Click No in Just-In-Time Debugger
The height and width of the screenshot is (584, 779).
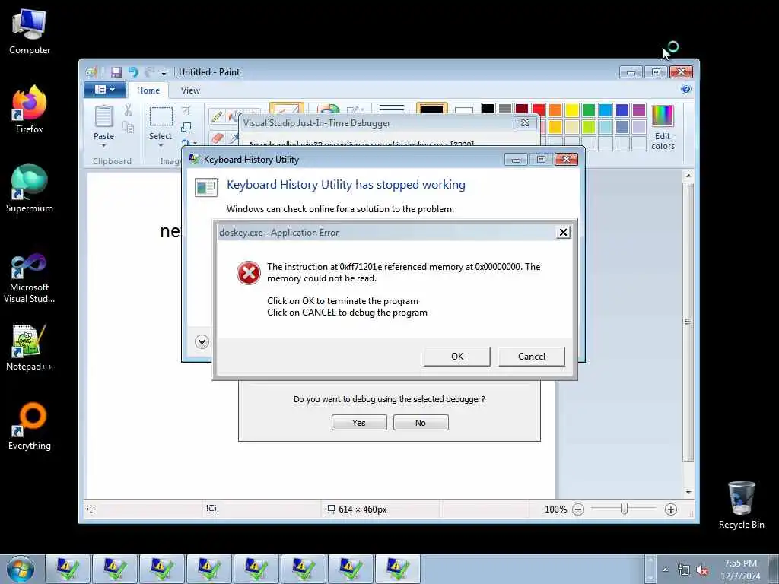pyautogui.click(x=421, y=423)
